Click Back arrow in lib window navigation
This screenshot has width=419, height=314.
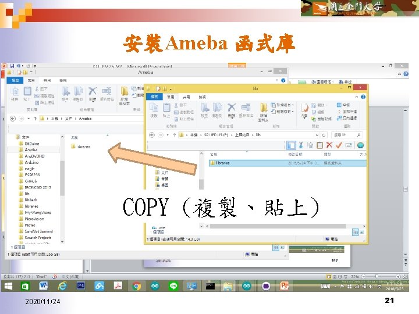pyautogui.click(x=152, y=135)
